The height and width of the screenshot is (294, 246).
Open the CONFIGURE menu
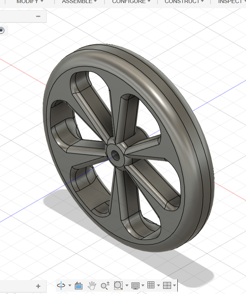pos(131,1)
